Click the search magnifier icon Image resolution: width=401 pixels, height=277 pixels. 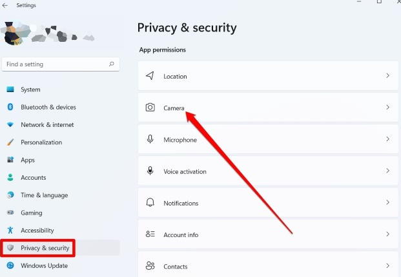pyautogui.click(x=112, y=64)
